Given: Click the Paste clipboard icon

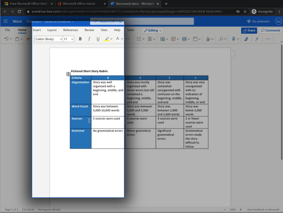Looking at the screenshot, I should (x=17, y=39).
